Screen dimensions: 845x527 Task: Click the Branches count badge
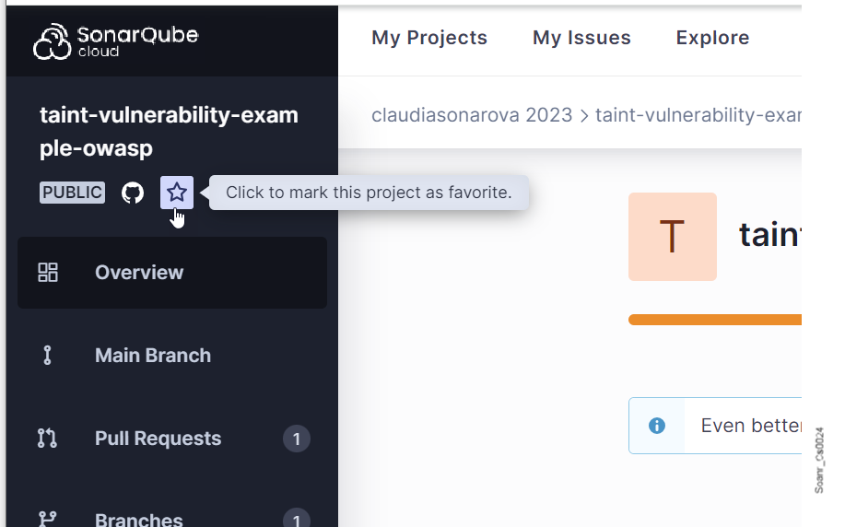coord(296,520)
